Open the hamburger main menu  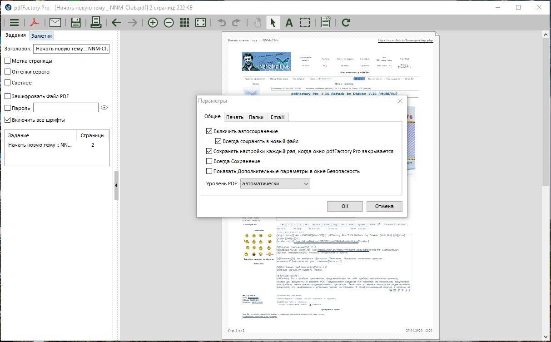[x=14, y=22]
